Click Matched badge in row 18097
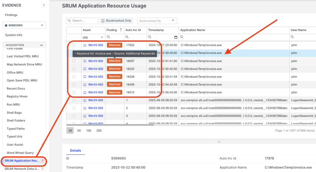The image size is (316, 172). (x=115, y=61)
